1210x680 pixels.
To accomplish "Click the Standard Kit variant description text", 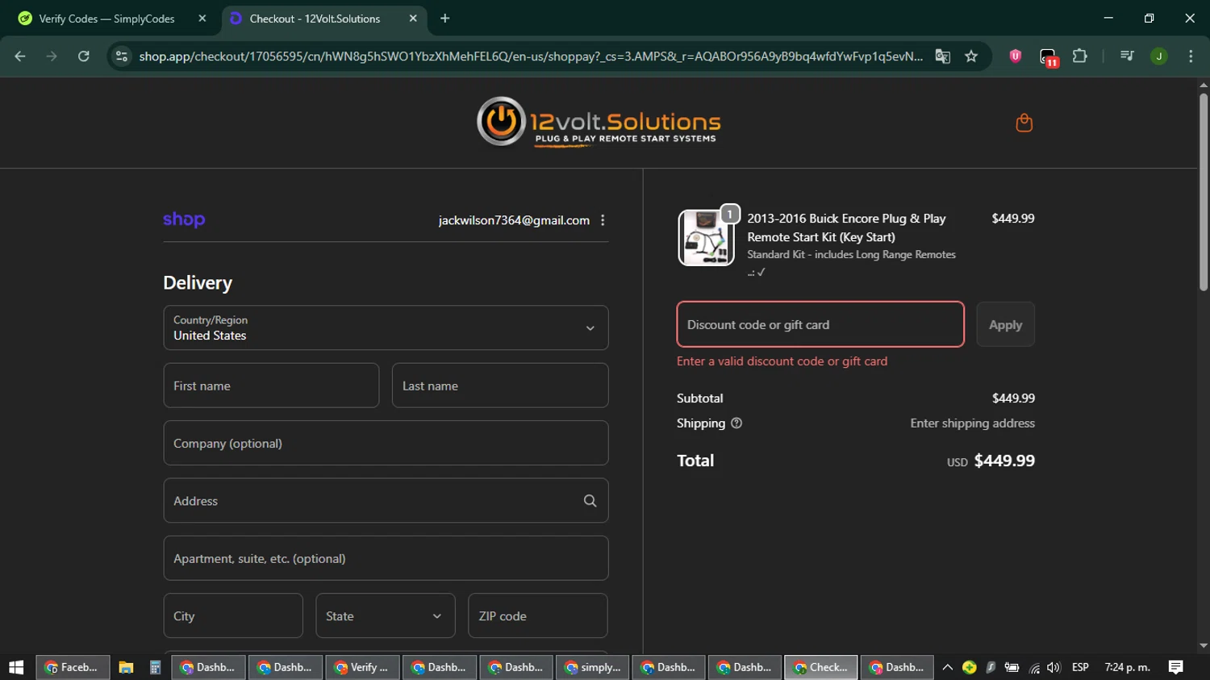I will pos(851,255).
